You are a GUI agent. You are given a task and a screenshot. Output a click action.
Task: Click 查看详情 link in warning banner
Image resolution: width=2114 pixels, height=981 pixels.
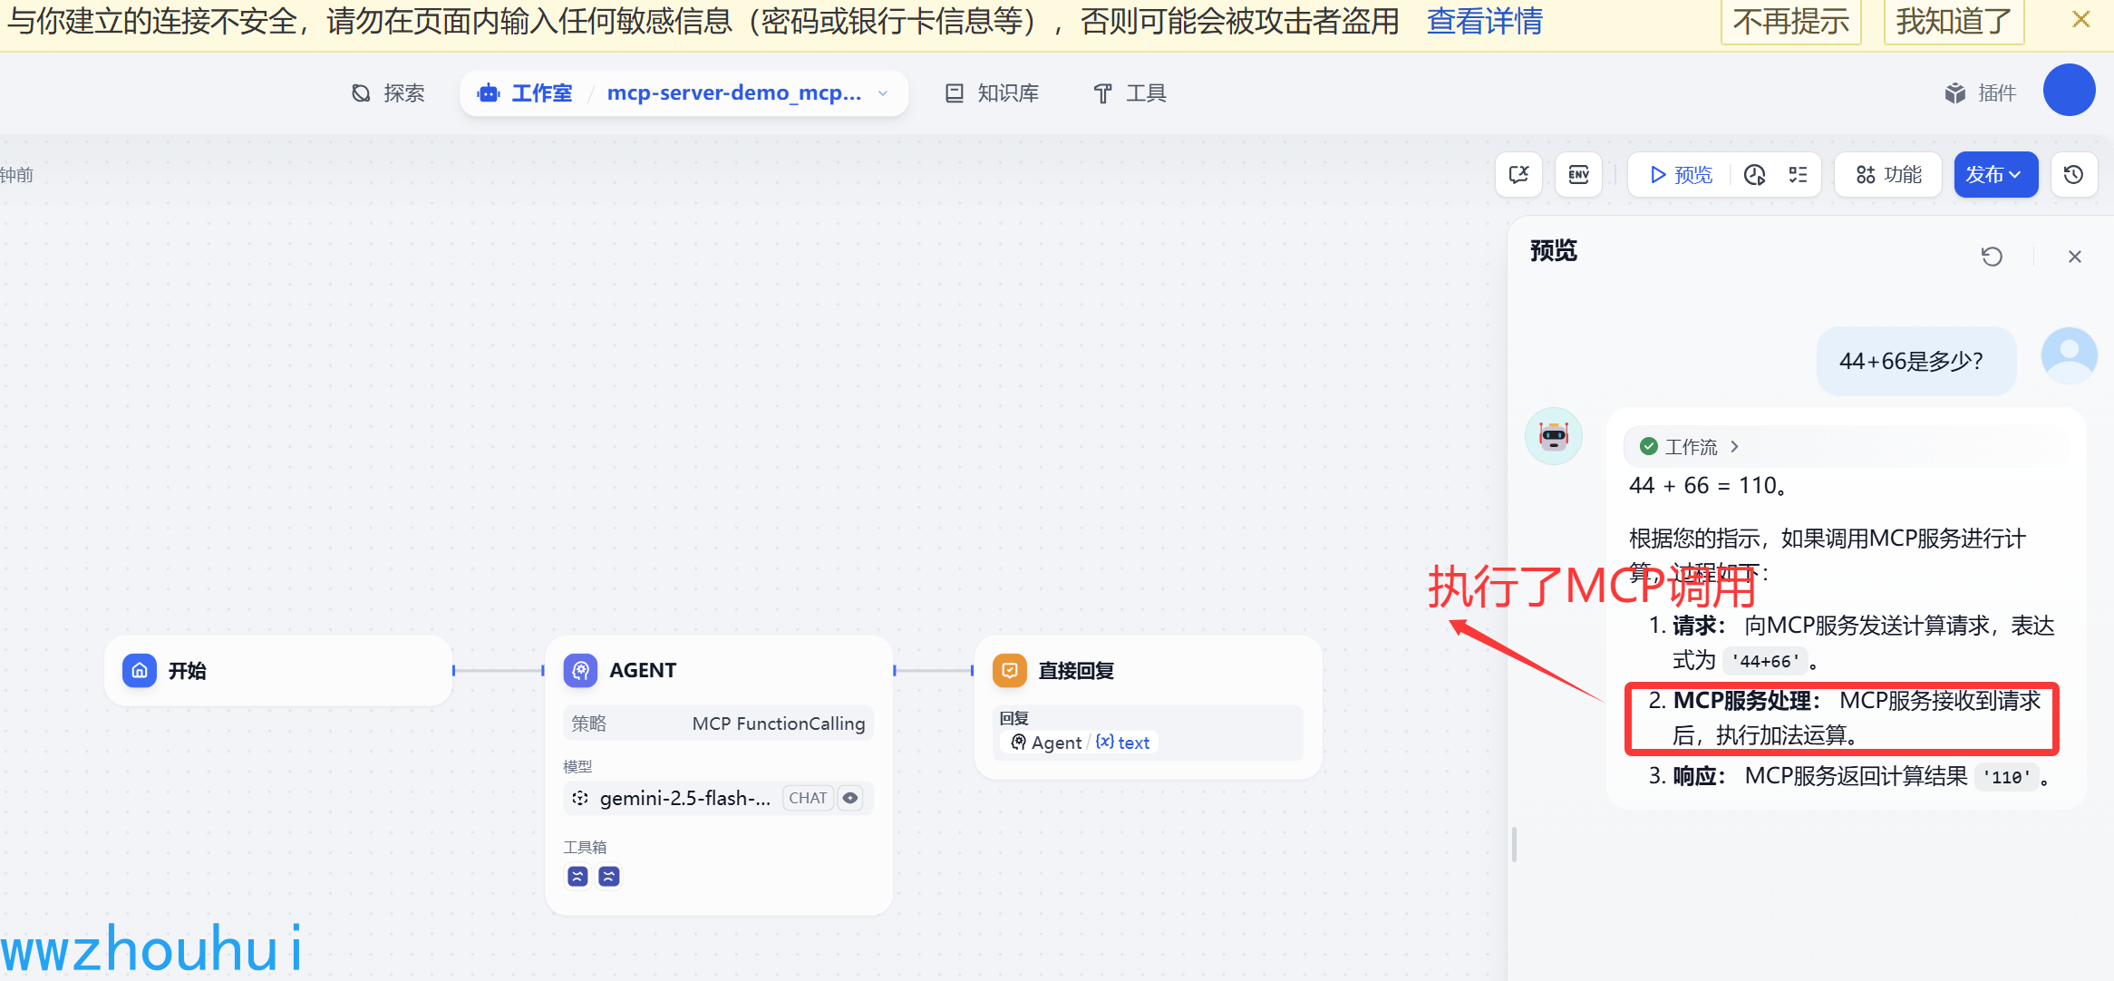(1484, 21)
